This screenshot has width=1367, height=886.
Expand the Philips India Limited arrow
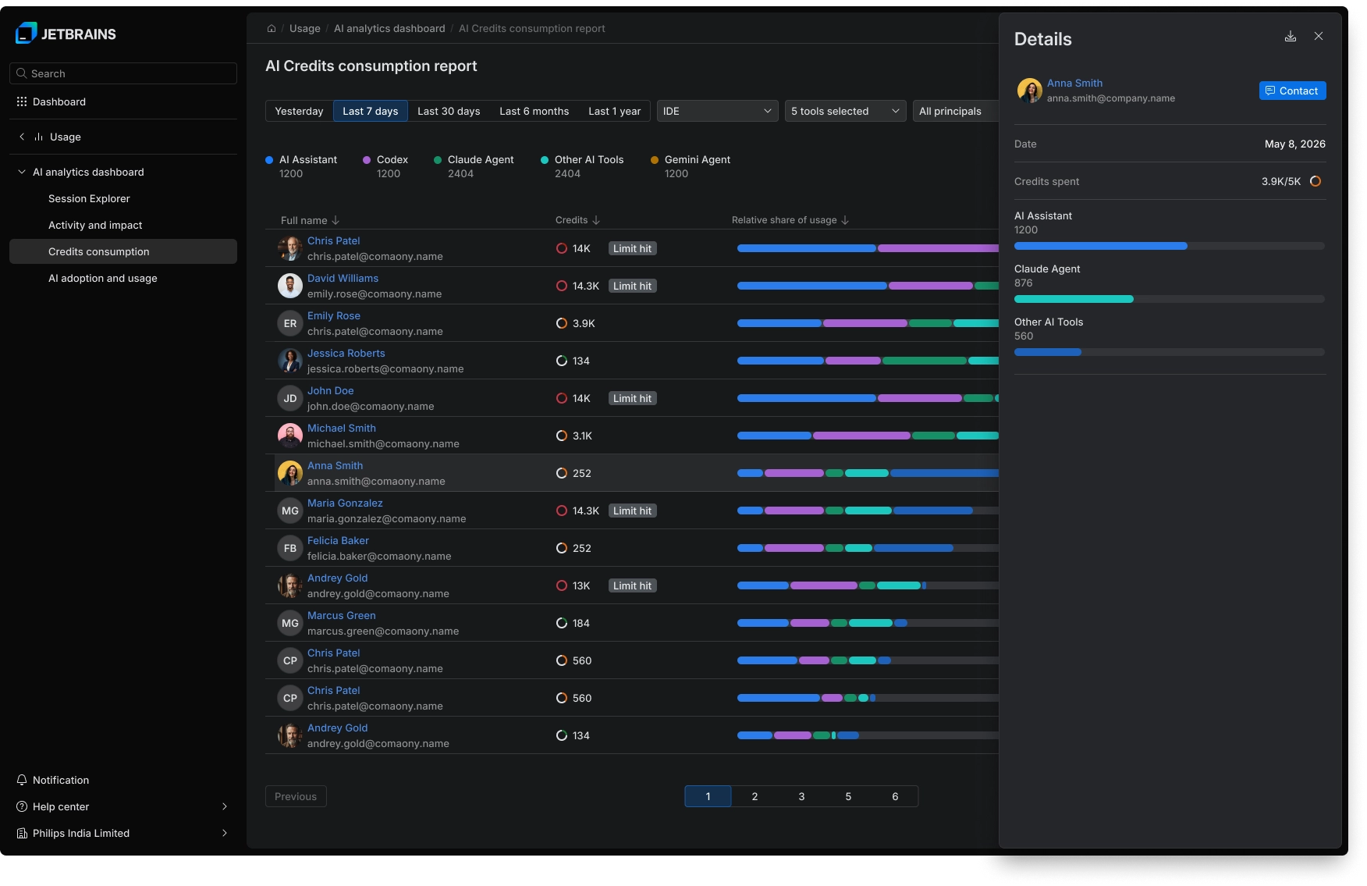225,834
